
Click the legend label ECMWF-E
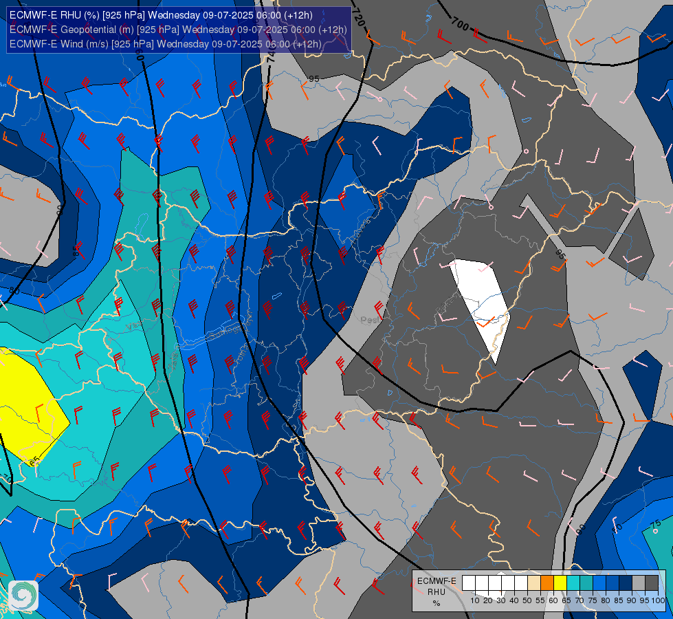[437, 581]
